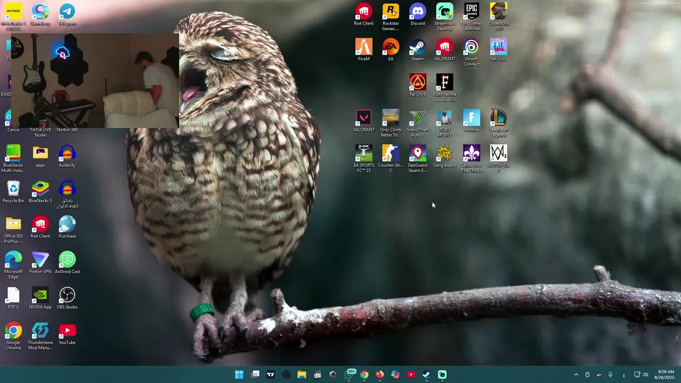Open the Counter-Strike 2 shortcut
Viewport: 681px width, 383px height.
click(x=391, y=159)
